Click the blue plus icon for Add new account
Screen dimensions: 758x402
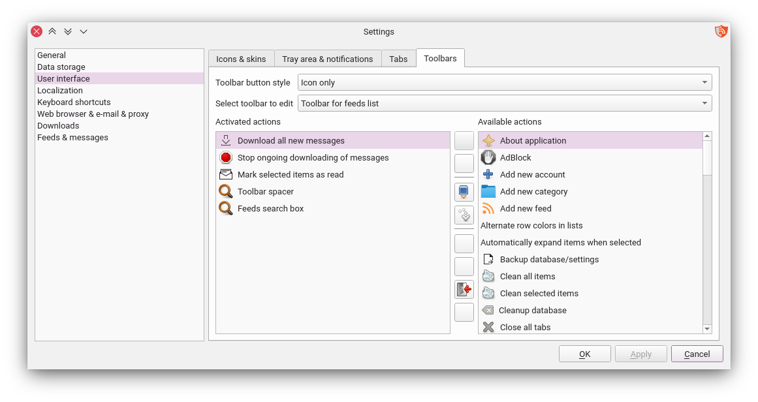tap(488, 174)
